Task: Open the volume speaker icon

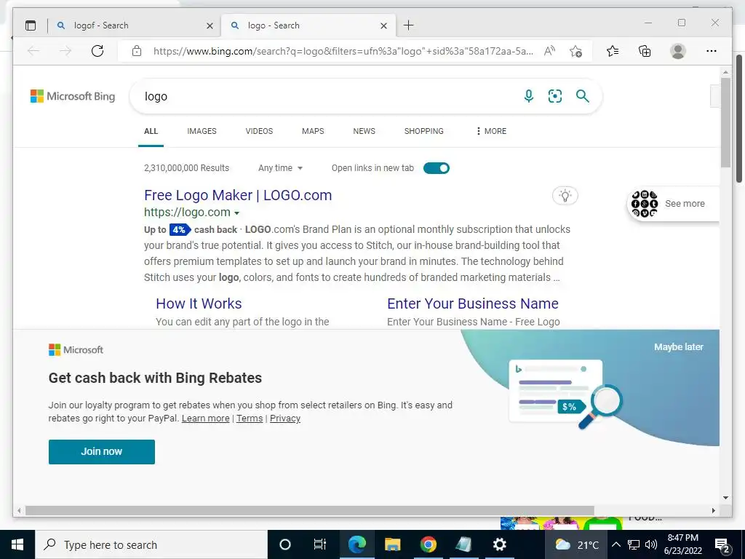Action: click(651, 544)
